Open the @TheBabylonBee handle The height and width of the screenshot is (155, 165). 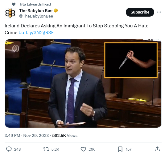[x=36, y=16]
